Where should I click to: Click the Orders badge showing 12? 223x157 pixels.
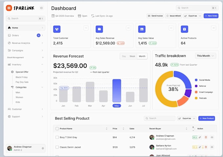(38, 35)
